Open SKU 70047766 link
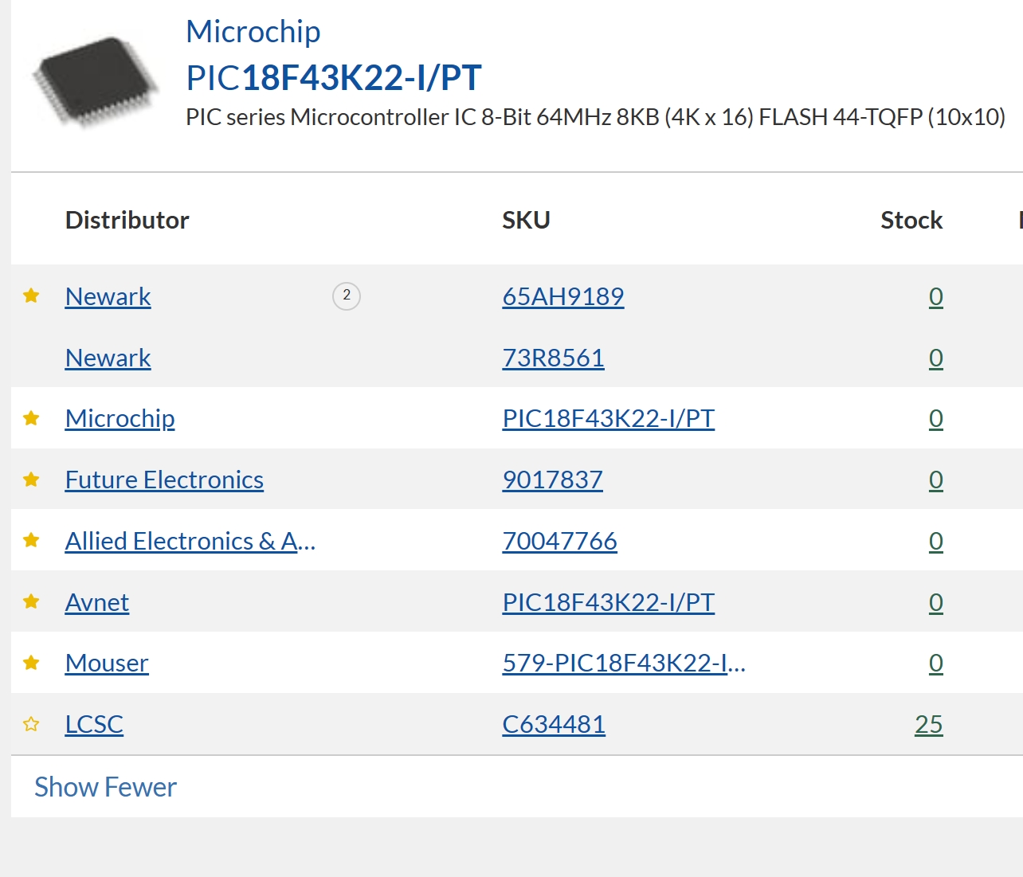Screen dimensions: 1023x877 point(559,541)
